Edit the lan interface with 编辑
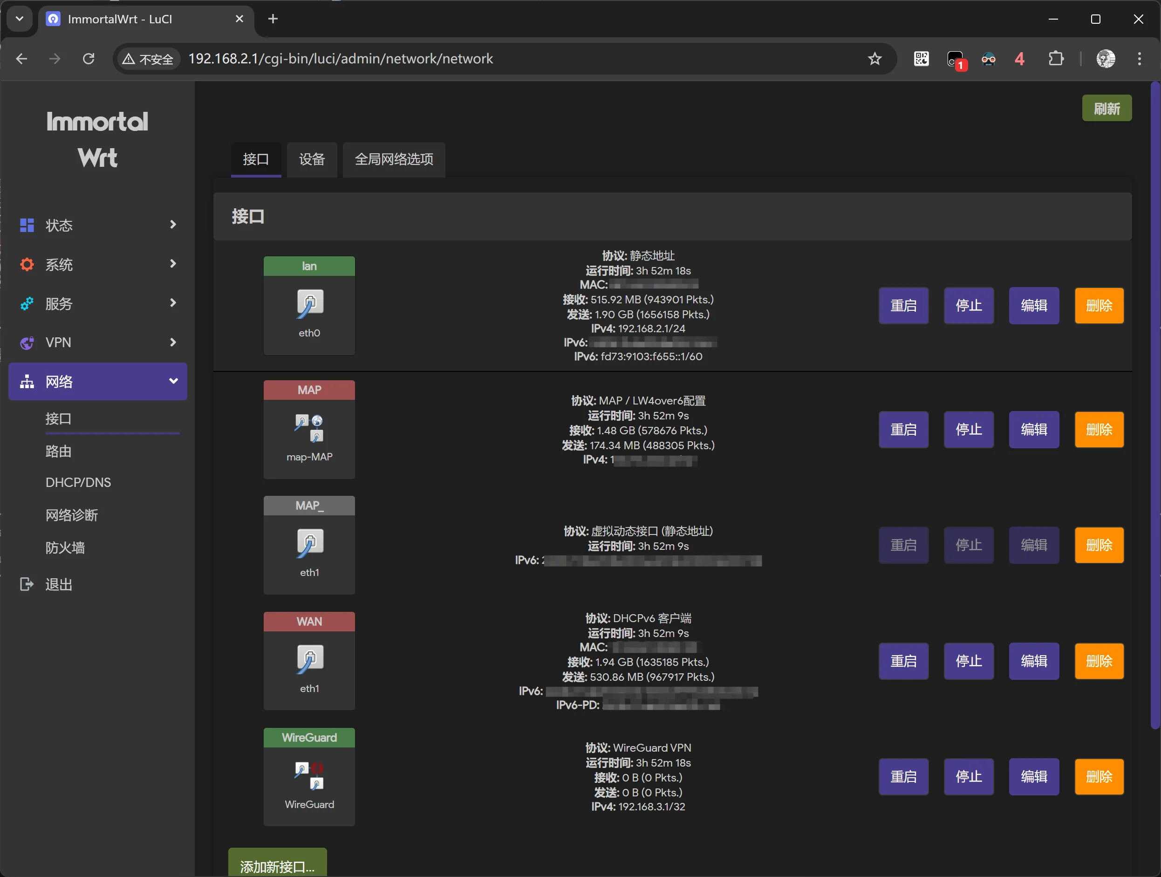 (x=1033, y=305)
